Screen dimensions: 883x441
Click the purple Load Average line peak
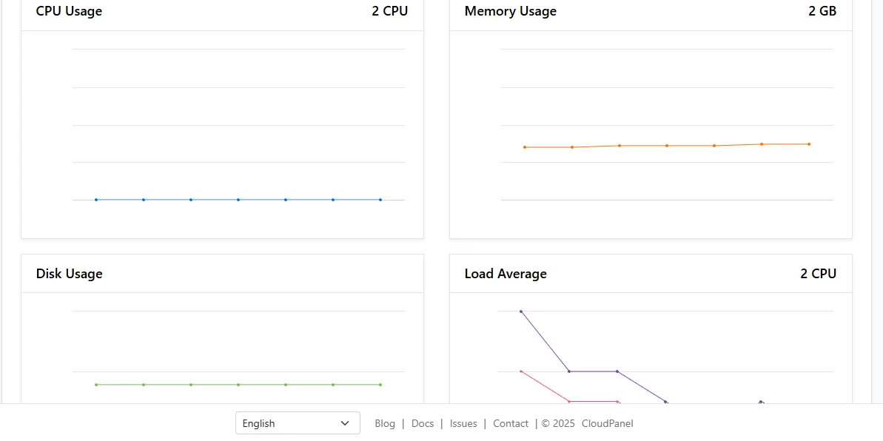(x=521, y=312)
